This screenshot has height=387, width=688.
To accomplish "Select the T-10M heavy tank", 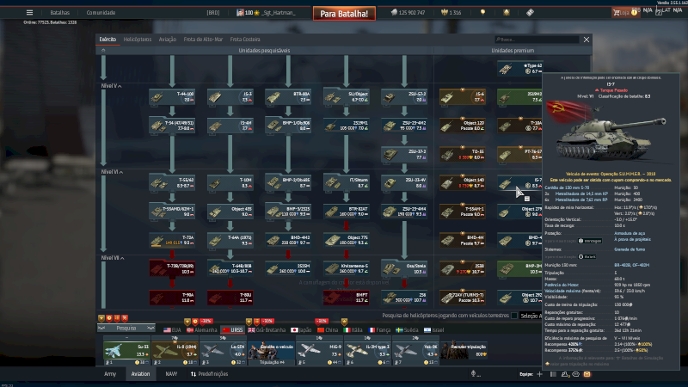I will pos(230,183).
